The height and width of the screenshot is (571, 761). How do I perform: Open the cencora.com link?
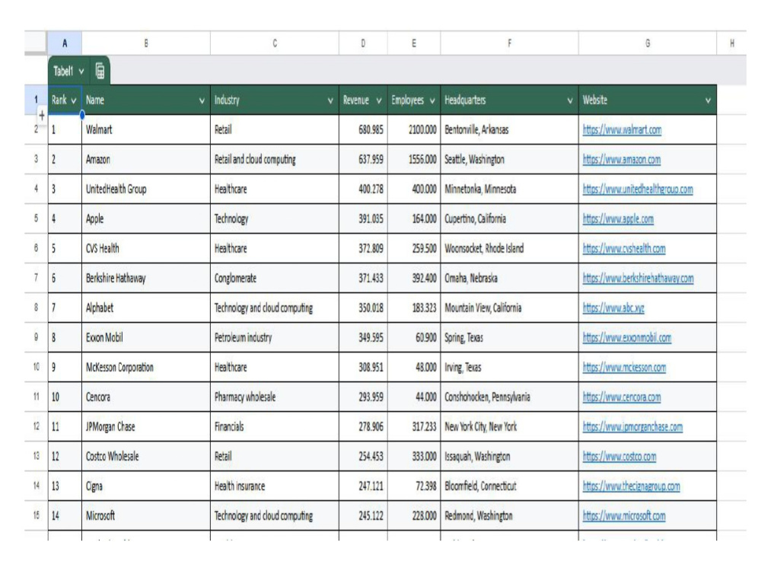pyautogui.click(x=621, y=397)
